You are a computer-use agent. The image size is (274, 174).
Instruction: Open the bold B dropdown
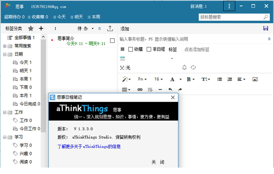[190, 79]
